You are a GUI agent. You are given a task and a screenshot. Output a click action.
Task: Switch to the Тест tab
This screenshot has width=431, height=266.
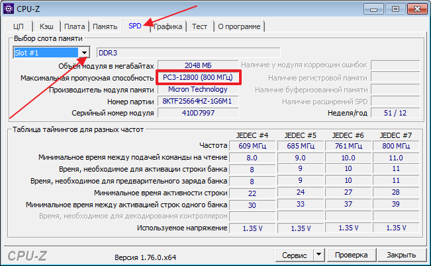tap(200, 26)
